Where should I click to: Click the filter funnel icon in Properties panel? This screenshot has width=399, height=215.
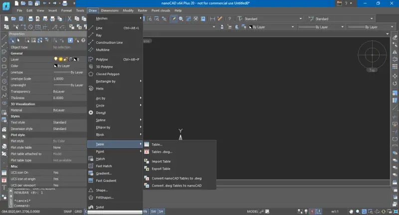coord(46,40)
